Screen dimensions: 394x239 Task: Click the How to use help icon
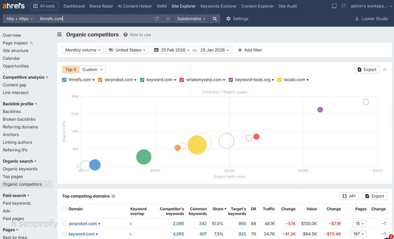125,35
